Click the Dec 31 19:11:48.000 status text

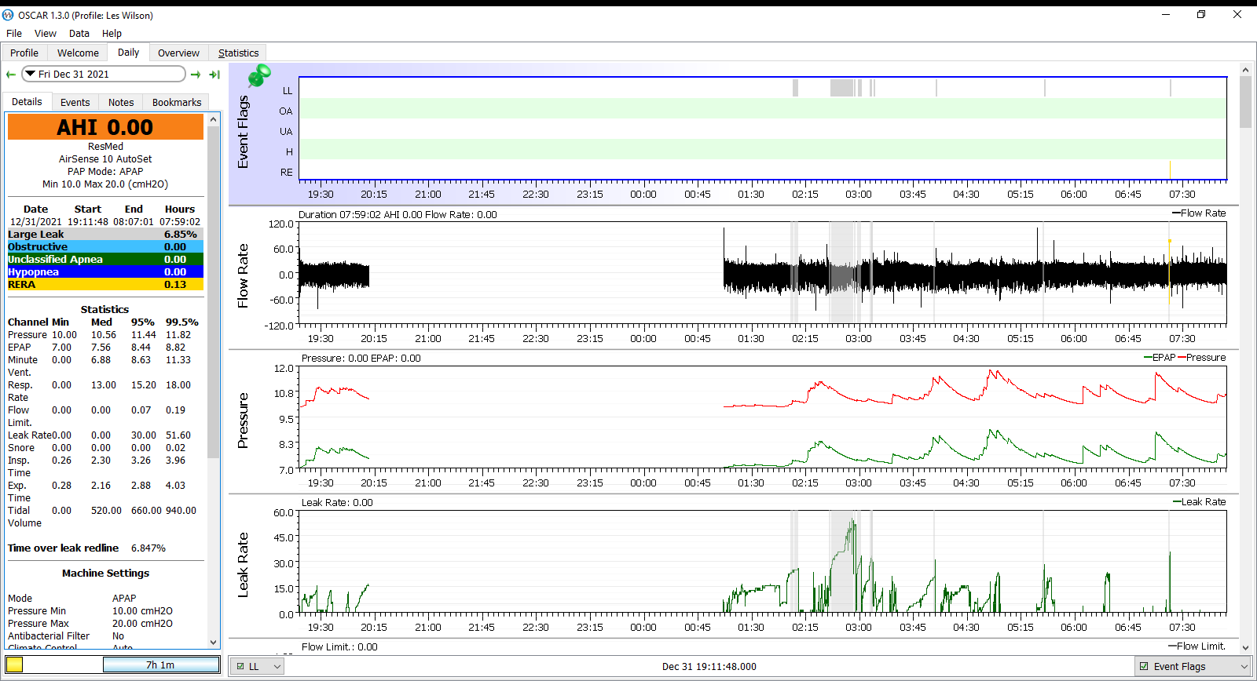709,666
